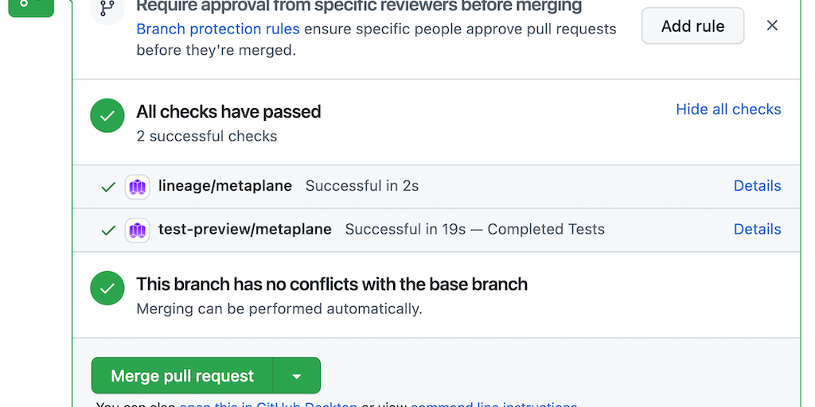The width and height of the screenshot is (815, 407).
Task: Click the Add rule button
Action: point(692,26)
